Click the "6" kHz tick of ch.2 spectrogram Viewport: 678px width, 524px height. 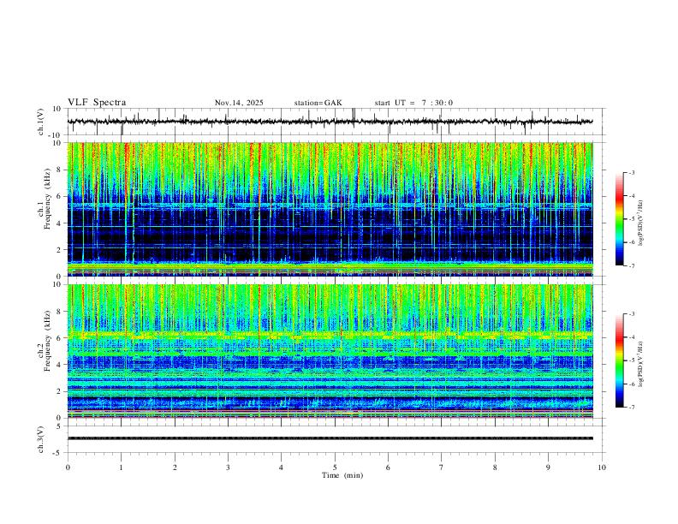coord(60,338)
